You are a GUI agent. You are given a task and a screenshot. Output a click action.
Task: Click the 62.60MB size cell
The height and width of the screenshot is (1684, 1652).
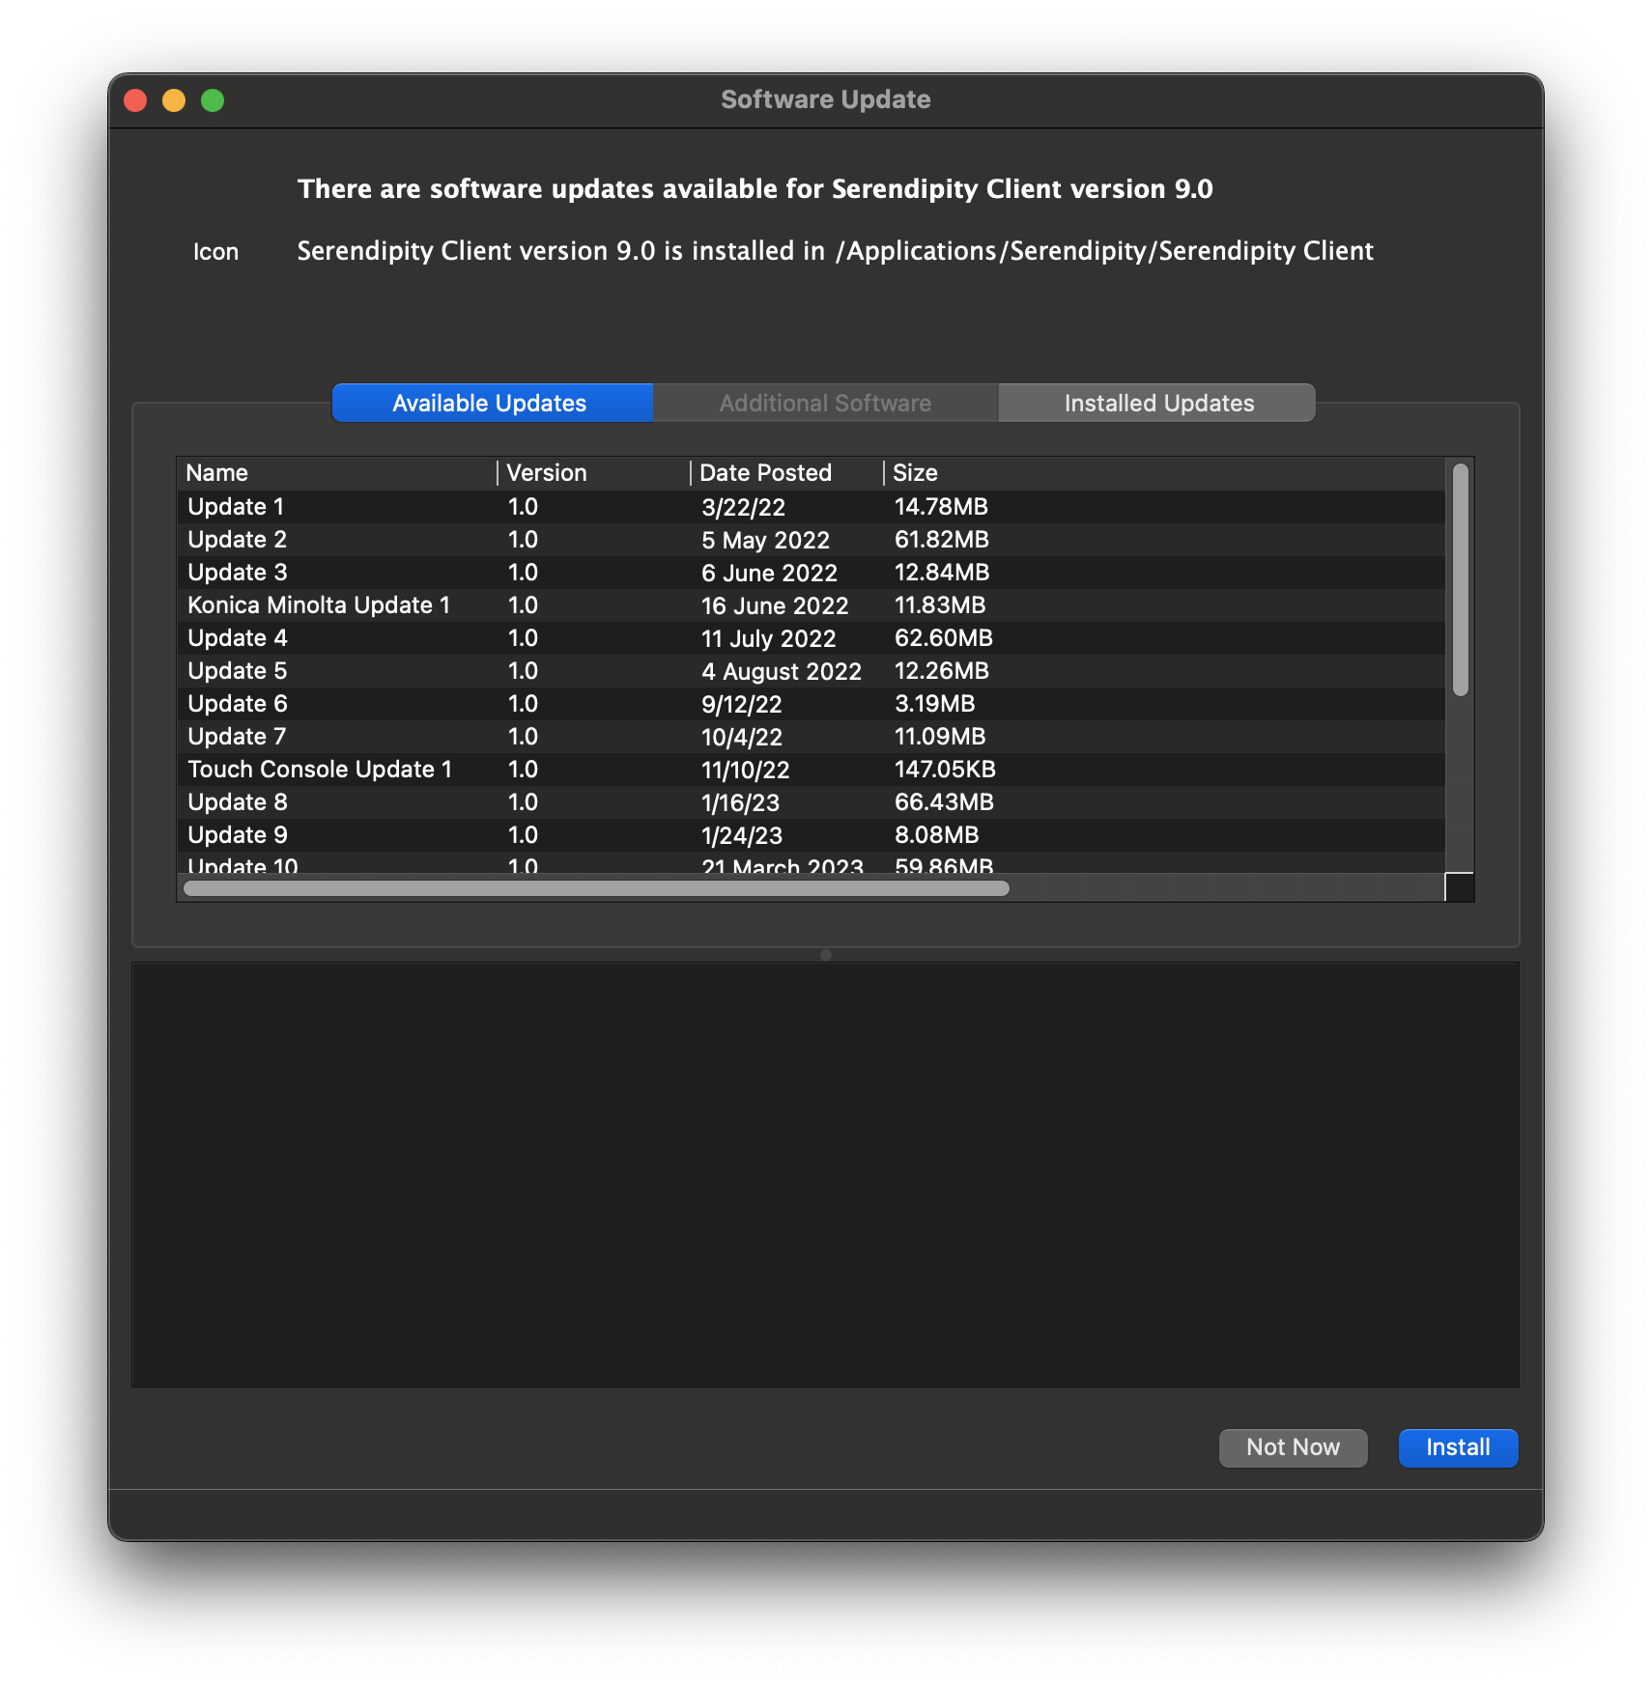(944, 638)
